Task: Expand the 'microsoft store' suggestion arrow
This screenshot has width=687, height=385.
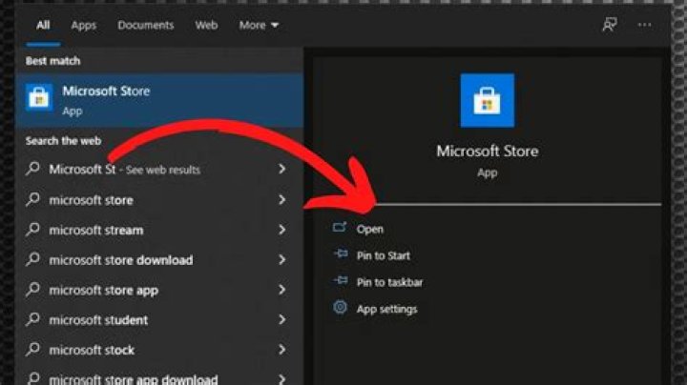Action: click(282, 200)
